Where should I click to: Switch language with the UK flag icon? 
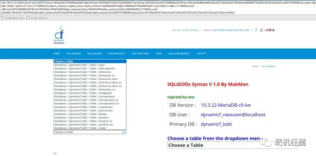click(270, 30)
